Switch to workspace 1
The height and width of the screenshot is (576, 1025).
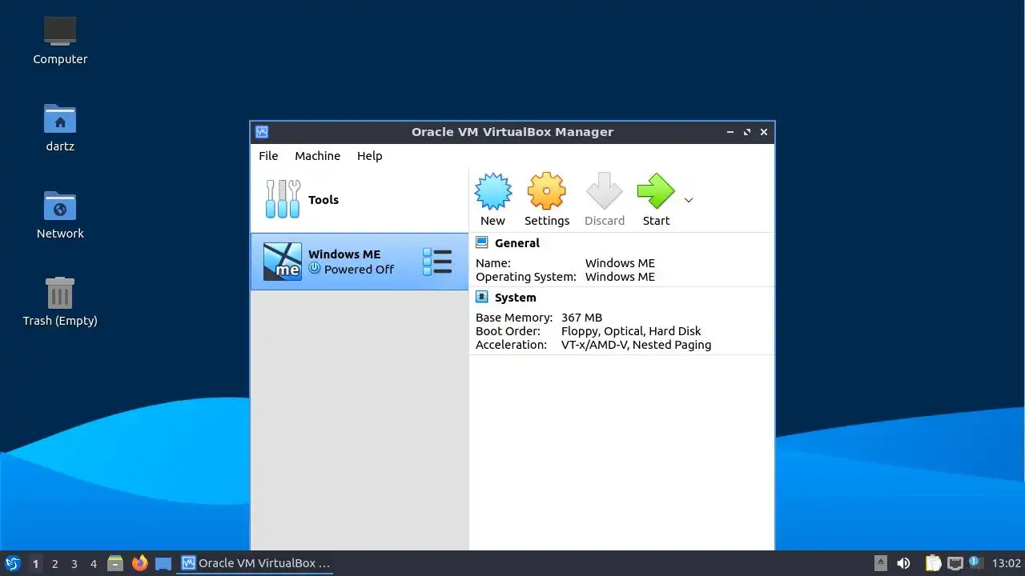(x=35, y=564)
